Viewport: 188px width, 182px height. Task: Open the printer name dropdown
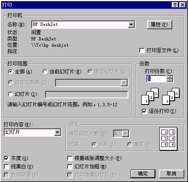click(x=131, y=25)
